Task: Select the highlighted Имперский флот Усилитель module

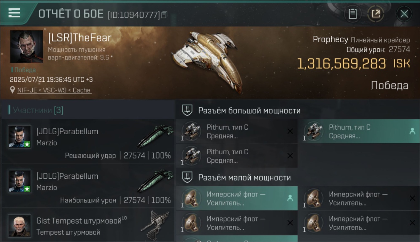Action: tap(237, 198)
